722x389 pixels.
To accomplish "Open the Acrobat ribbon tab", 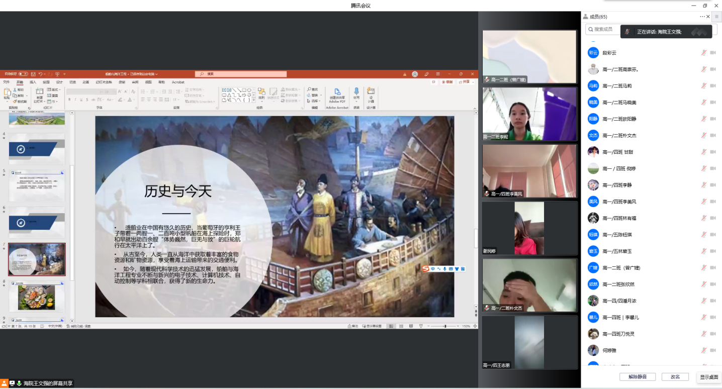I will click(x=178, y=82).
